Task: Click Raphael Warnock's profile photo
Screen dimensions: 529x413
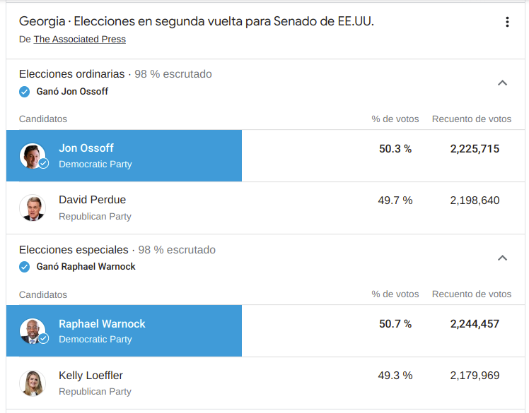Action: [x=32, y=331]
